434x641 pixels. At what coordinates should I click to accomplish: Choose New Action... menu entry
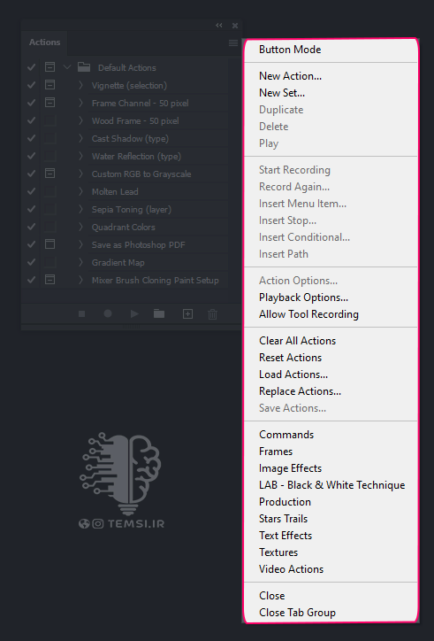pyautogui.click(x=290, y=76)
